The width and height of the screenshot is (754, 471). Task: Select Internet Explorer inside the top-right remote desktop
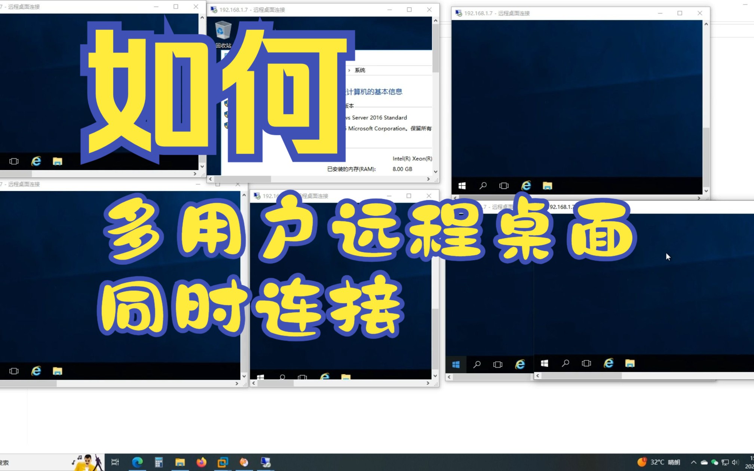pyautogui.click(x=526, y=186)
